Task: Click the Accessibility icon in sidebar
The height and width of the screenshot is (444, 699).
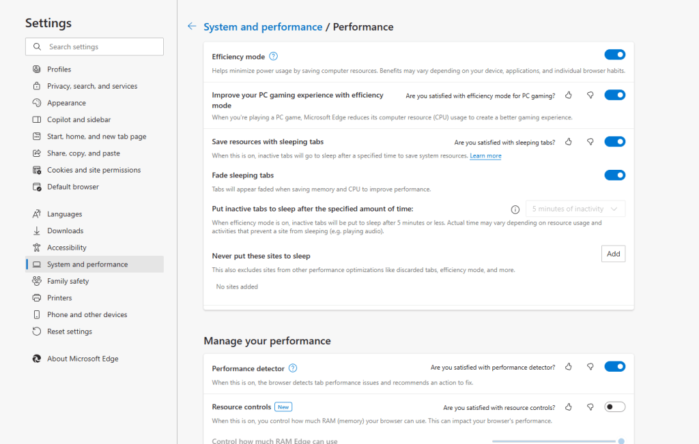Action: click(x=37, y=248)
